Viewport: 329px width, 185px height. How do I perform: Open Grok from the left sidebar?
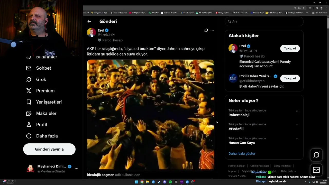[36, 79]
